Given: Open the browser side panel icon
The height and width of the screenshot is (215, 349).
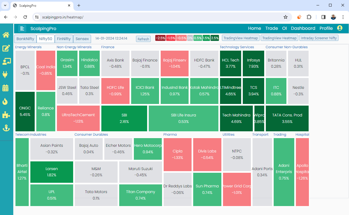Looking at the screenshot, I should tap(323, 17).
